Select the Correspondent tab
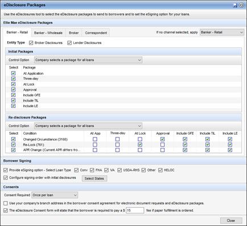247x226 pixels. [x=96, y=33]
